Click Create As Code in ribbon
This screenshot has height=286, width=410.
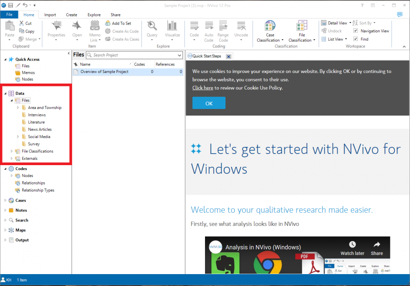coord(122,31)
